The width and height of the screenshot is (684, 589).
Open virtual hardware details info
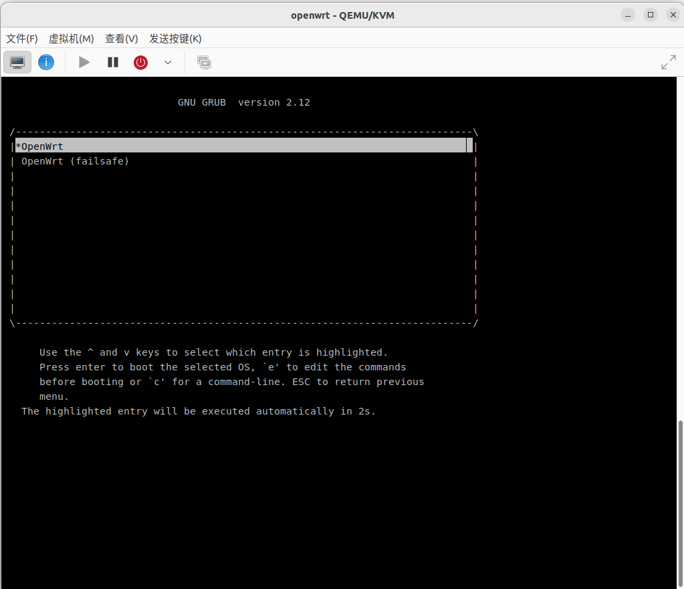click(46, 62)
